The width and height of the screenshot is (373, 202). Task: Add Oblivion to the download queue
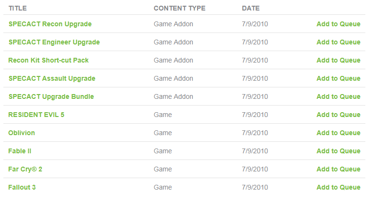pyautogui.click(x=338, y=133)
